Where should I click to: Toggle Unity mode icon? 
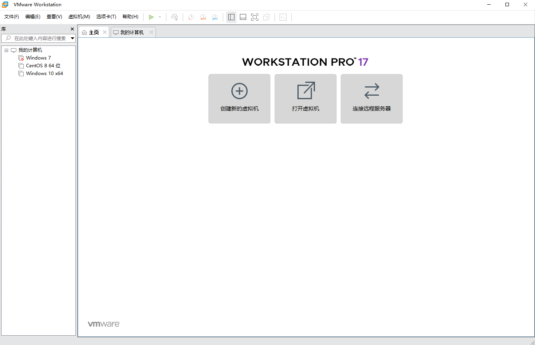pyautogui.click(x=266, y=17)
